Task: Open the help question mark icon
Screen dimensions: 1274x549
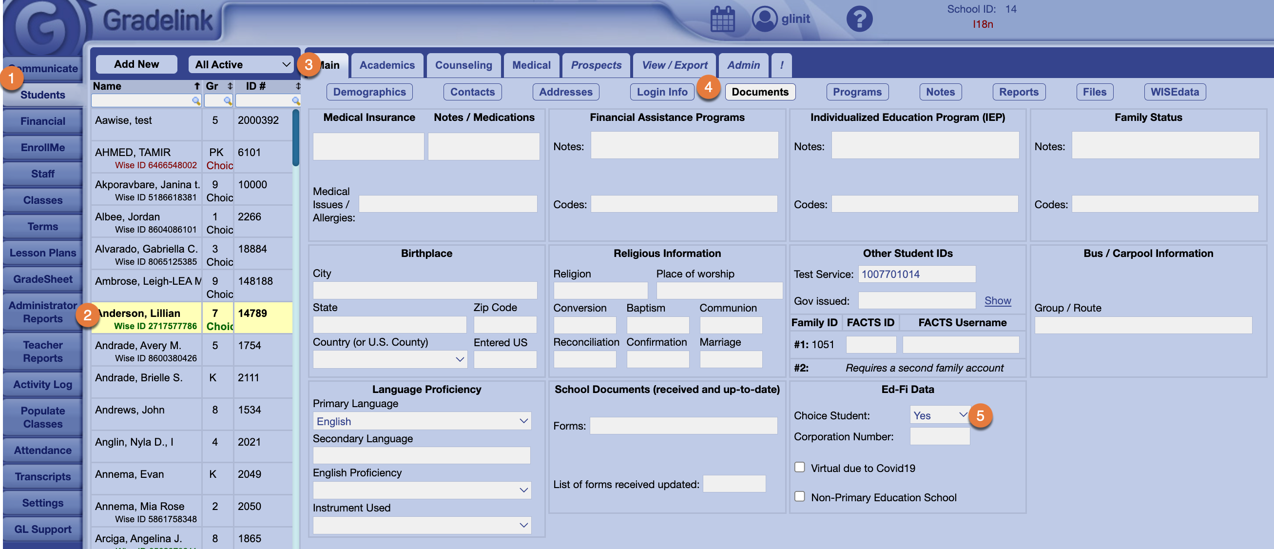Action: click(x=859, y=20)
